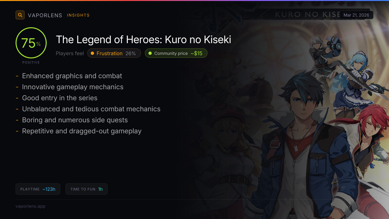Click the 75% positive score circle

point(31,43)
